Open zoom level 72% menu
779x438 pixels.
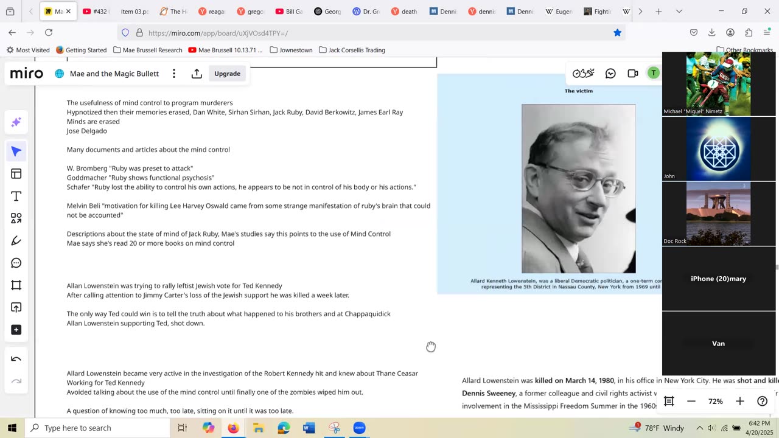[716, 401]
